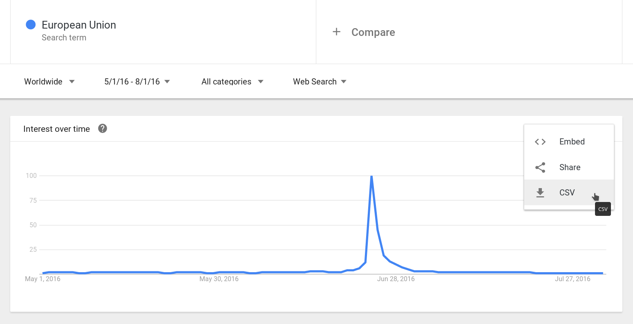The height and width of the screenshot is (324, 633).
Task: Click the May 30, 2016 axis label
Action: point(219,279)
